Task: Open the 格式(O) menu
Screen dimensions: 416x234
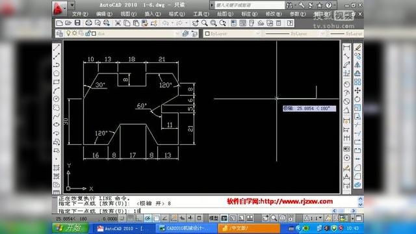Action: click(x=177, y=14)
